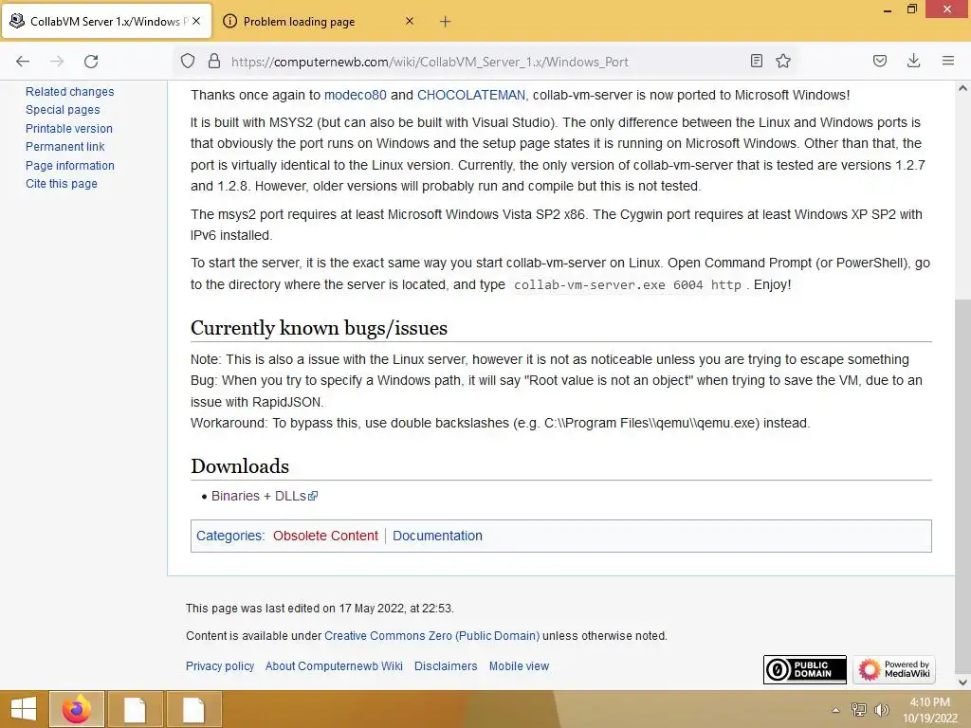
Task: Bookmark this page with the star
Action: [783, 61]
